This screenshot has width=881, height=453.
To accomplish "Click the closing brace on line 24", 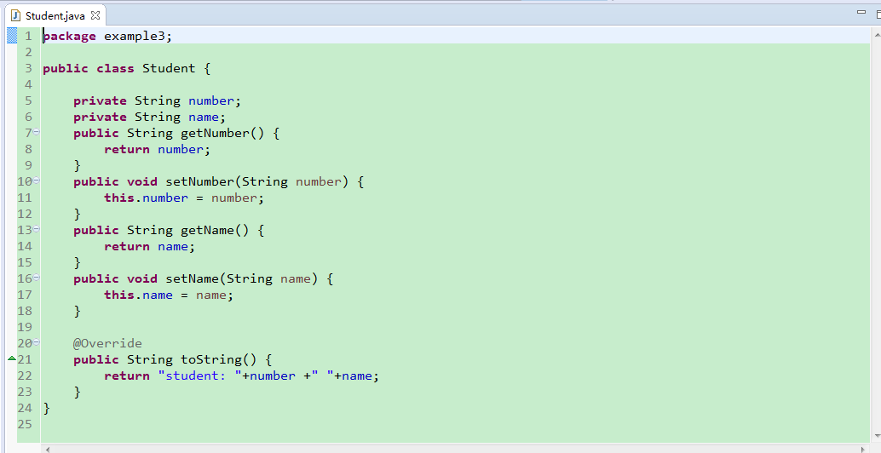I will (x=47, y=408).
